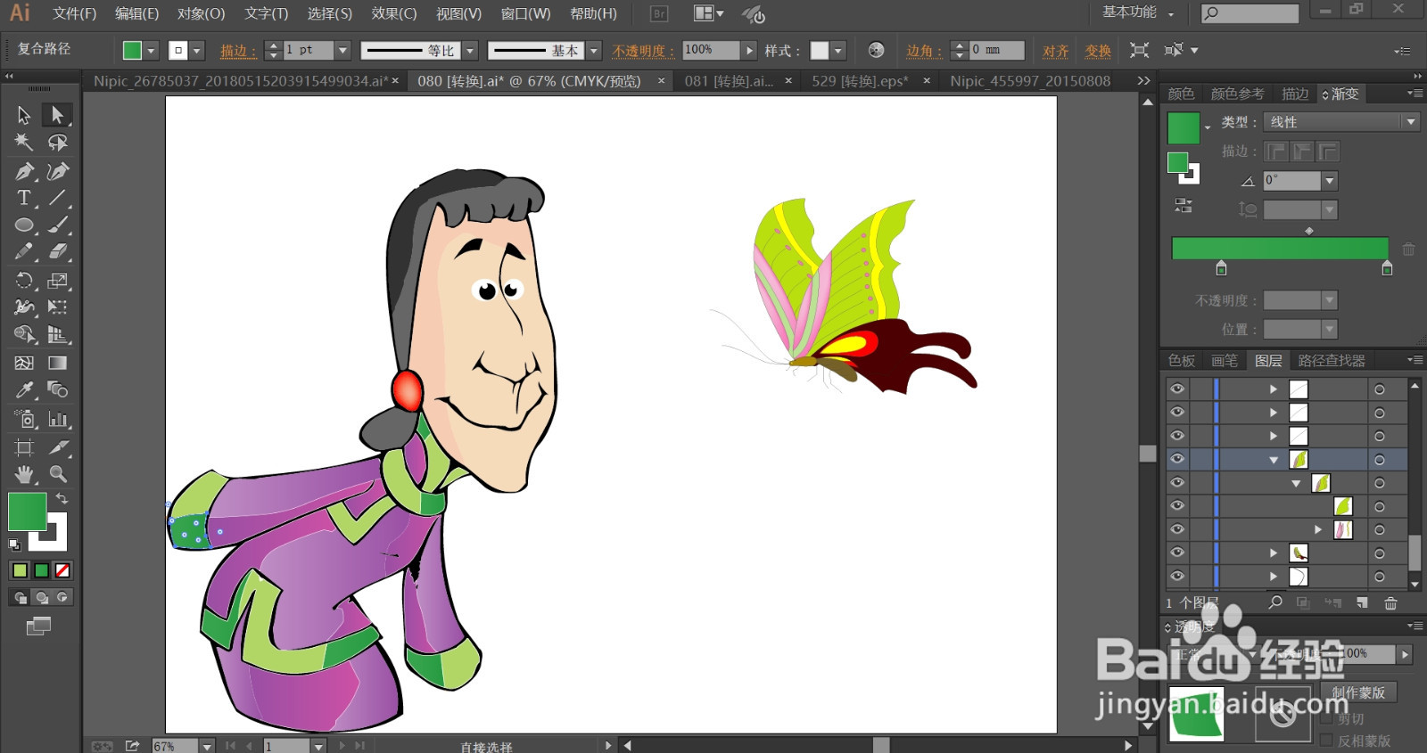This screenshot has width=1427, height=753.
Task: Select the Direct Selection tool
Action: coord(58,115)
